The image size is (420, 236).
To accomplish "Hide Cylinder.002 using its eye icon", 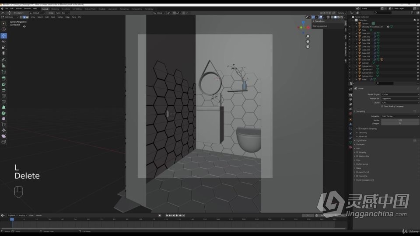I will [x=418, y=69].
